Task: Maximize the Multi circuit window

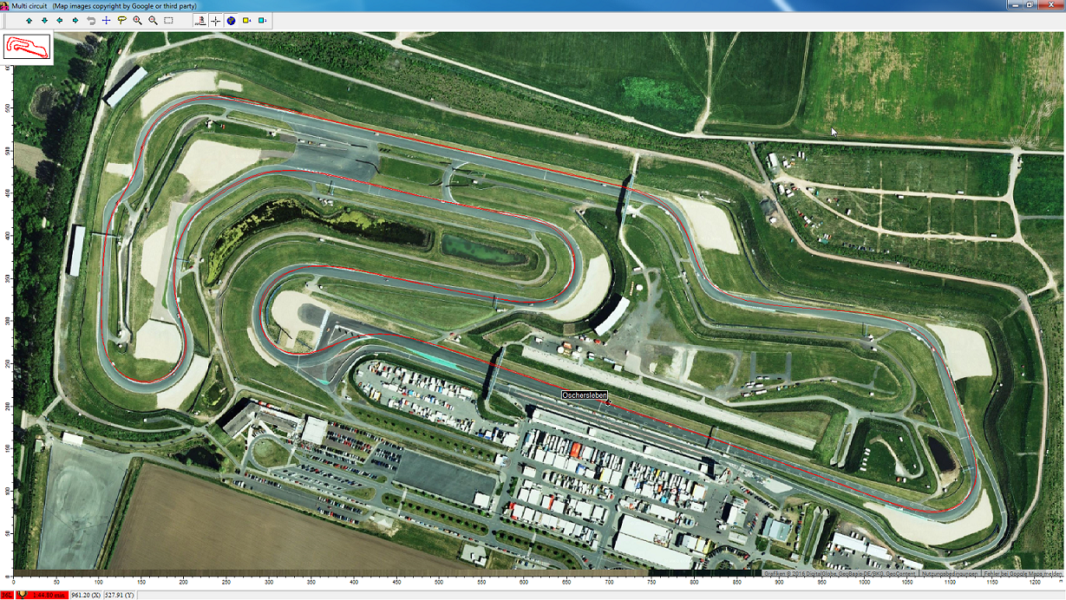Action: point(1030,5)
